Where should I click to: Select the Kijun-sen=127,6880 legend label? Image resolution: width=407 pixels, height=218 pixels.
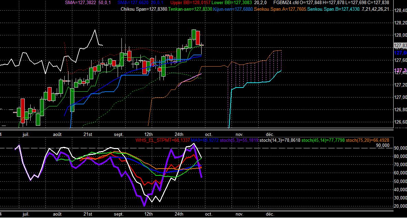[x=233, y=9]
